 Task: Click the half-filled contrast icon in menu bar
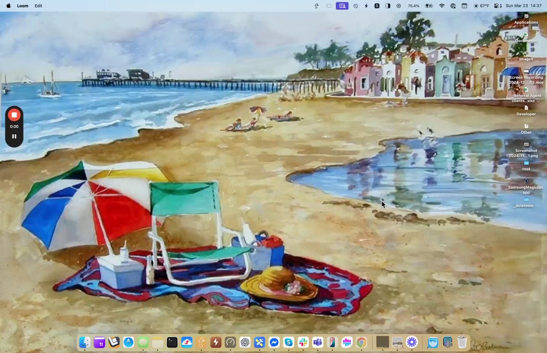coord(388,6)
